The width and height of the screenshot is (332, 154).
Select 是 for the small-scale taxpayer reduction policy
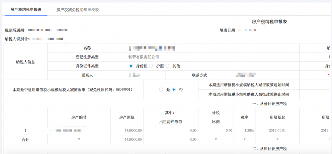161,90
